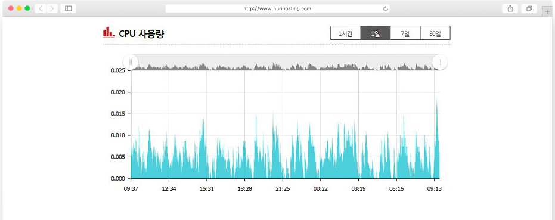The width and height of the screenshot is (555, 220).
Task: Switch to the 30일 range tab
Action: (x=435, y=33)
